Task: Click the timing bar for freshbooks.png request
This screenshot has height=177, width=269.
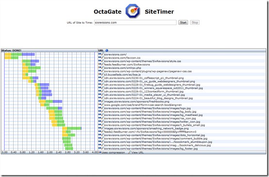Action: [50, 102]
